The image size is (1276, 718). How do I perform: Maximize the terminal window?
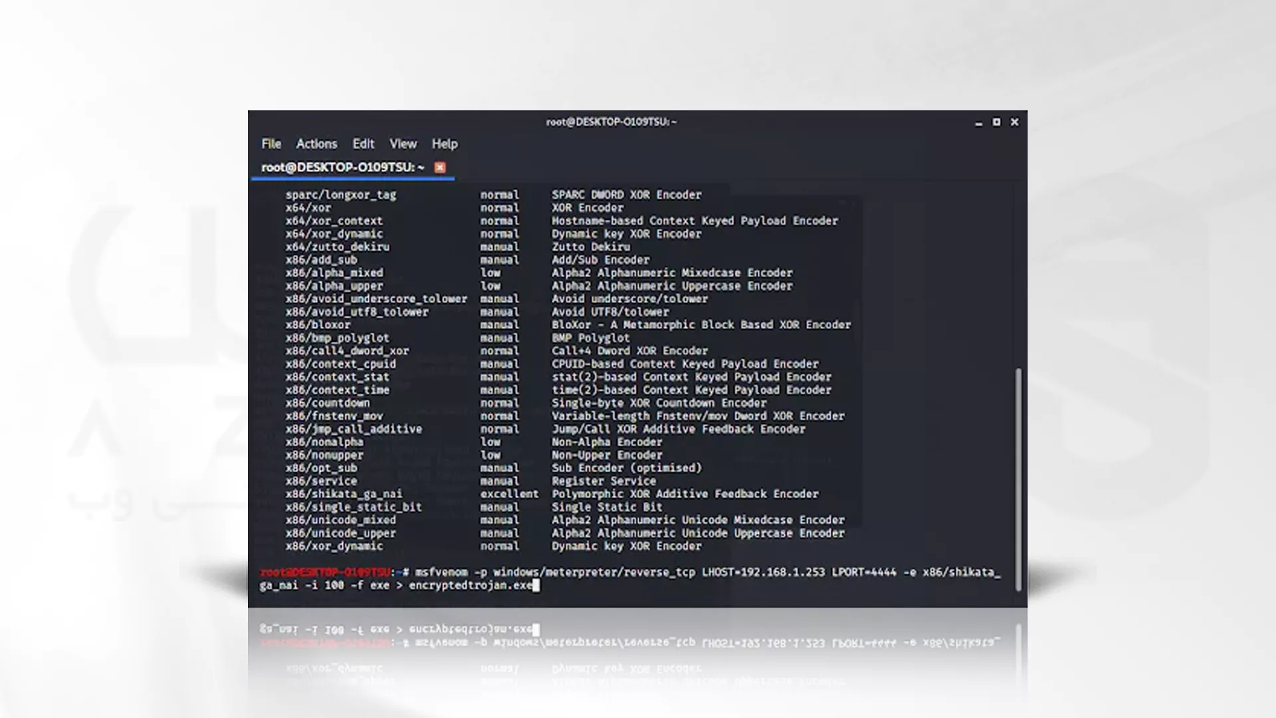[x=996, y=122]
